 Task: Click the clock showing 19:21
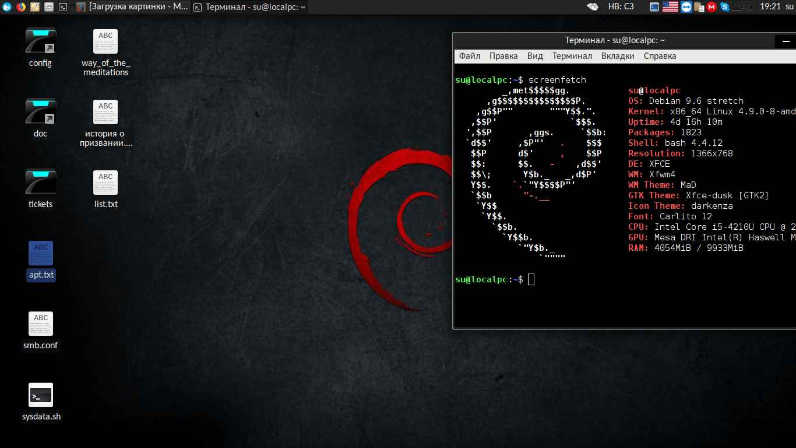click(770, 7)
